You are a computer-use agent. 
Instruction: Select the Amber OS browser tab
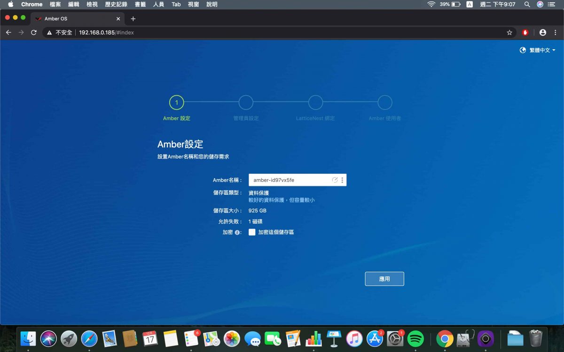pos(78,19)
